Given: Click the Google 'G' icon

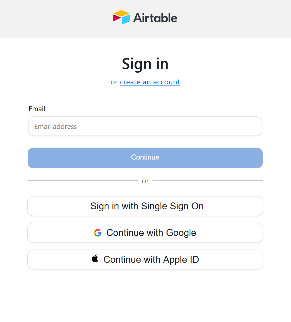Looking at the screenshot, I should coord(98,233).
